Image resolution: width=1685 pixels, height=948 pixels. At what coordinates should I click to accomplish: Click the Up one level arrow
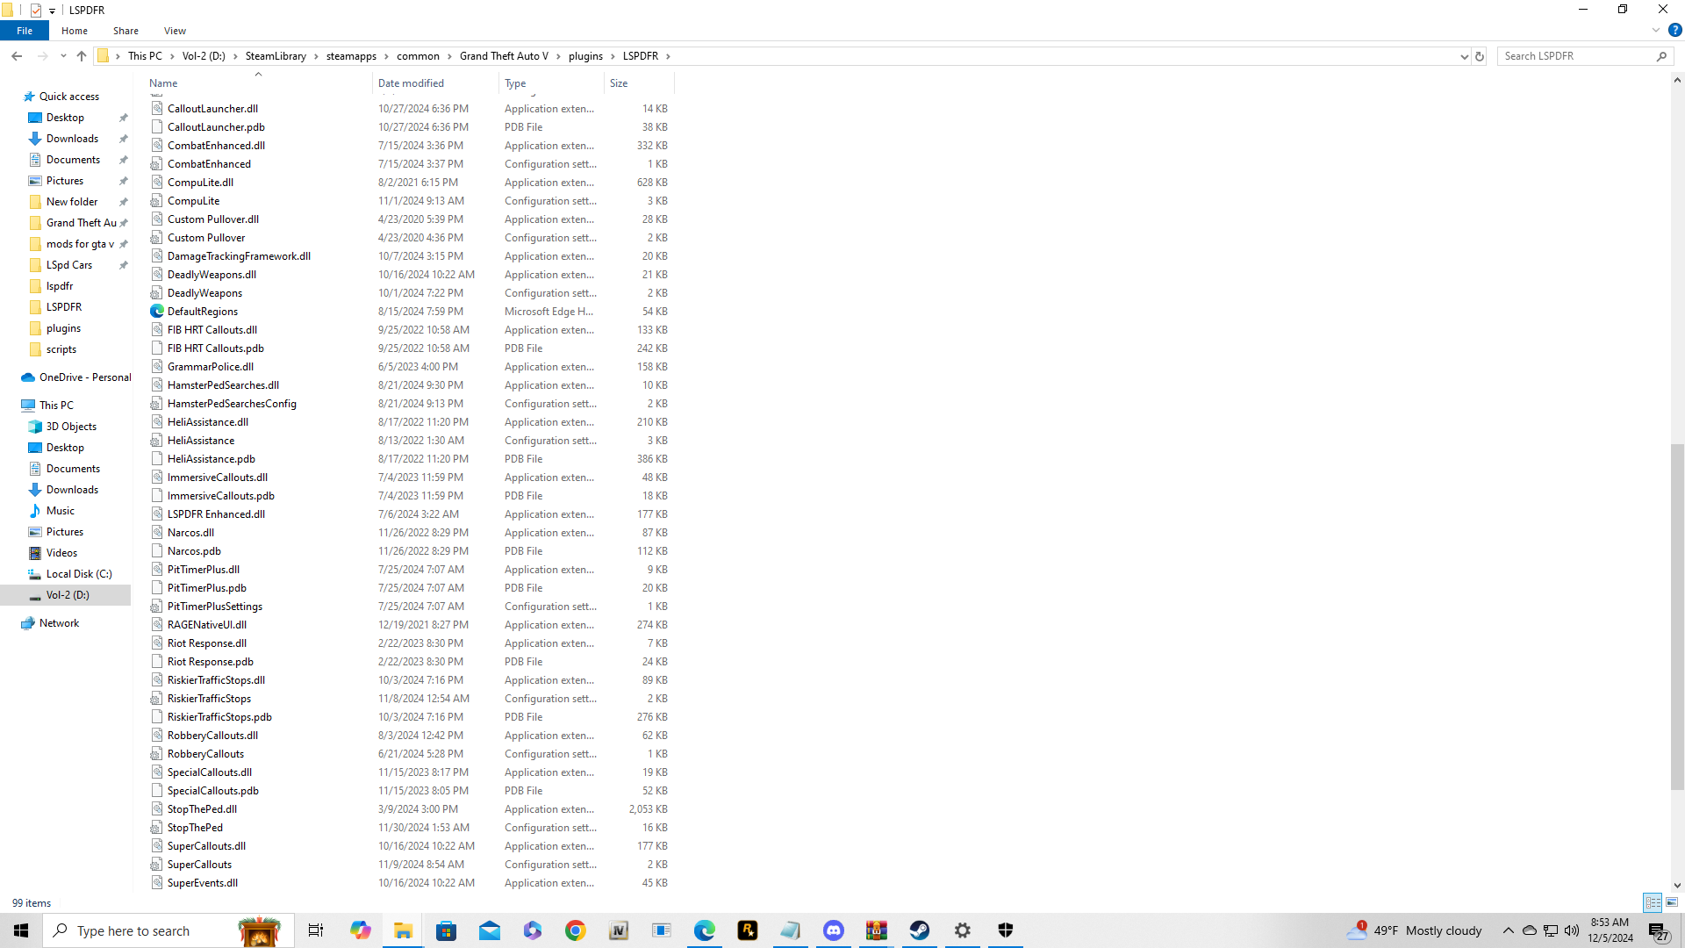tap(82, 56)
